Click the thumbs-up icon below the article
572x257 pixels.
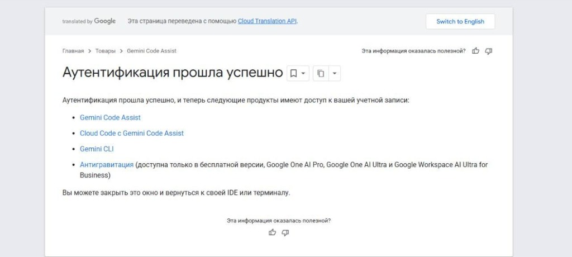(x=272, y=232)
